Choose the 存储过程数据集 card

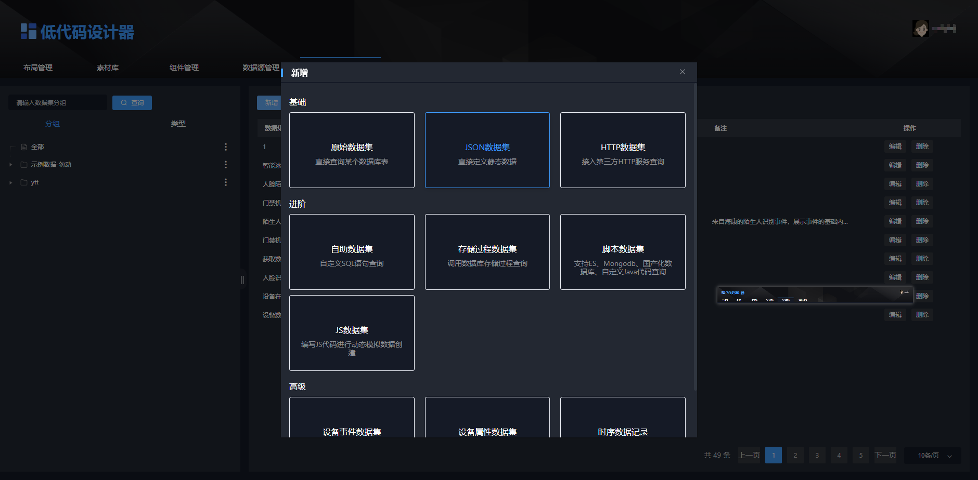[x=487, y=252]
